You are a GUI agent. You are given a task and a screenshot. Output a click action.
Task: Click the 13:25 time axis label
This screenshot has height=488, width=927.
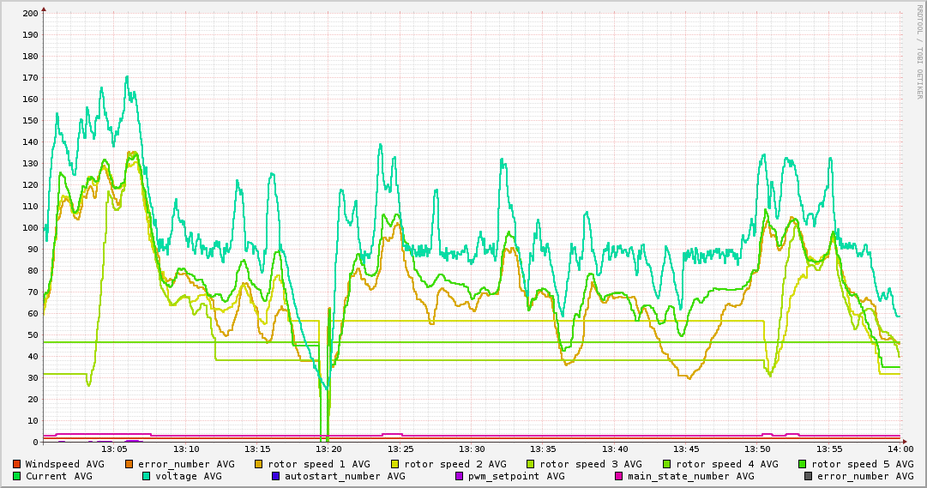click(x=401, y=449)
